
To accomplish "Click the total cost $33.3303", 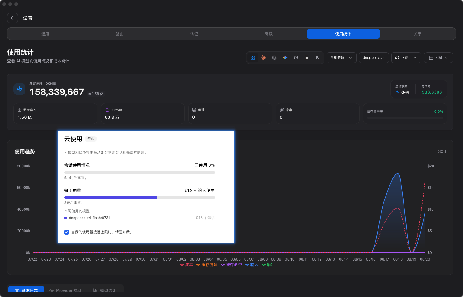I will (x=432, y=92).
